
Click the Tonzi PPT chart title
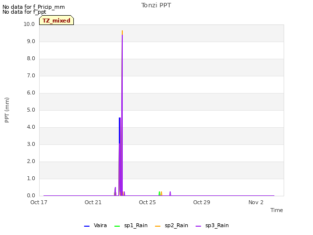(x=156, y=5)
